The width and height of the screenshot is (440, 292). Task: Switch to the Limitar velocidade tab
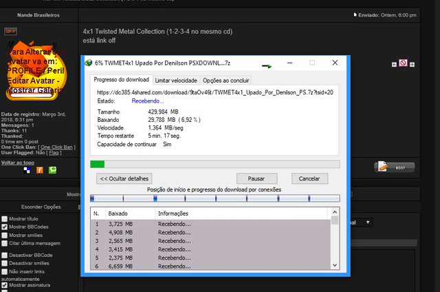tap(176, 81)
